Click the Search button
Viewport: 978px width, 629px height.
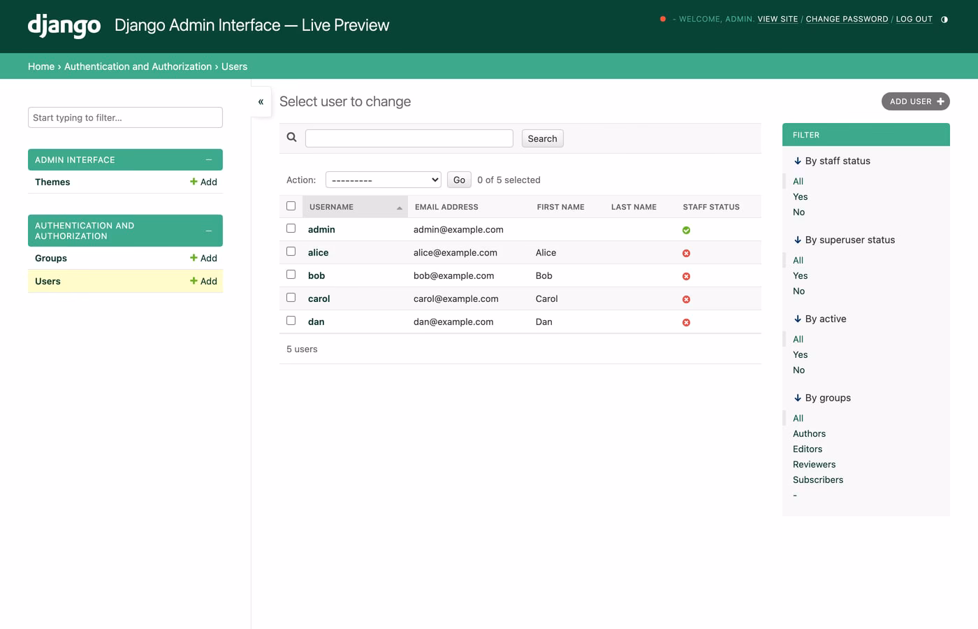pyautogui.click(x=542, y=138)
